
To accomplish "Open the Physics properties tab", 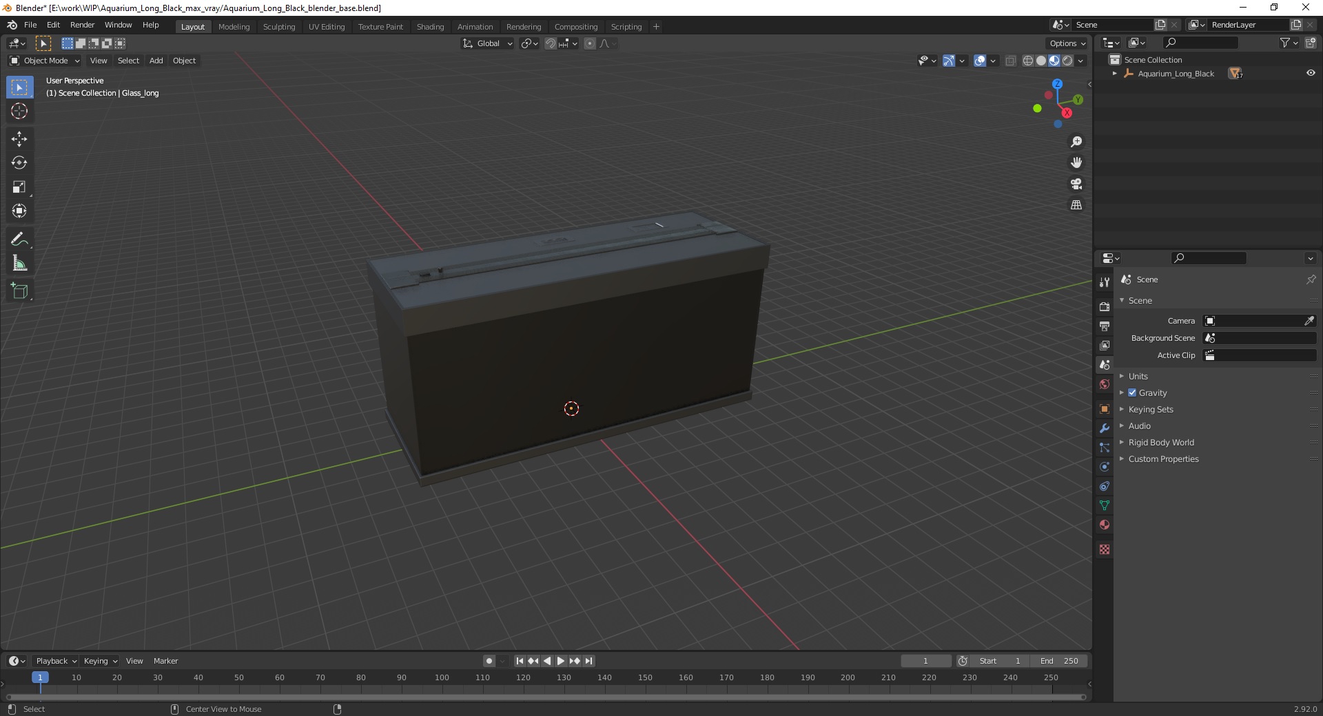I will pyautogui.click(x=1105, y=467).
